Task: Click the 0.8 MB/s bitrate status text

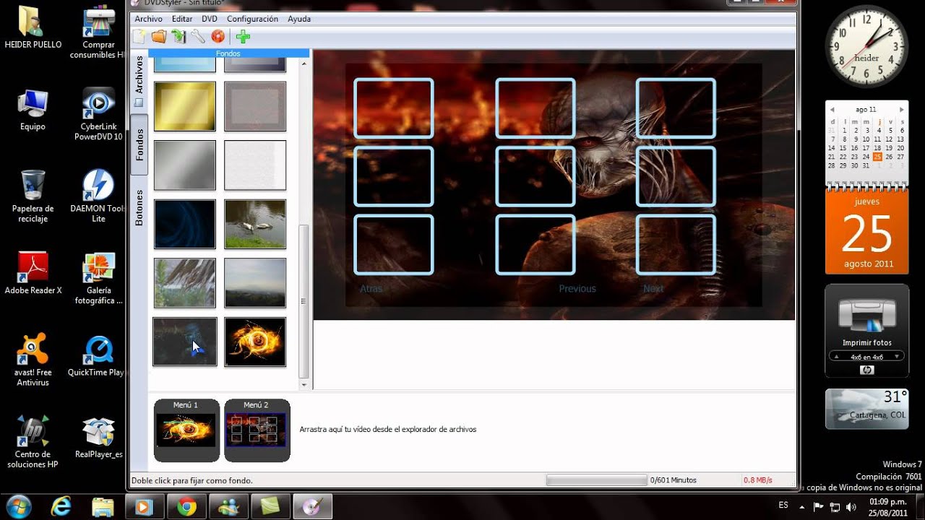Action: pyautogui.click(x=757, y=480)
